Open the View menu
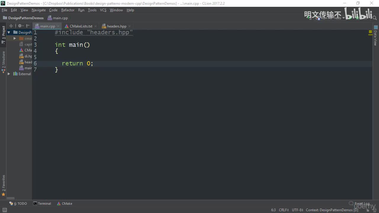 click(x=24, y=10)
